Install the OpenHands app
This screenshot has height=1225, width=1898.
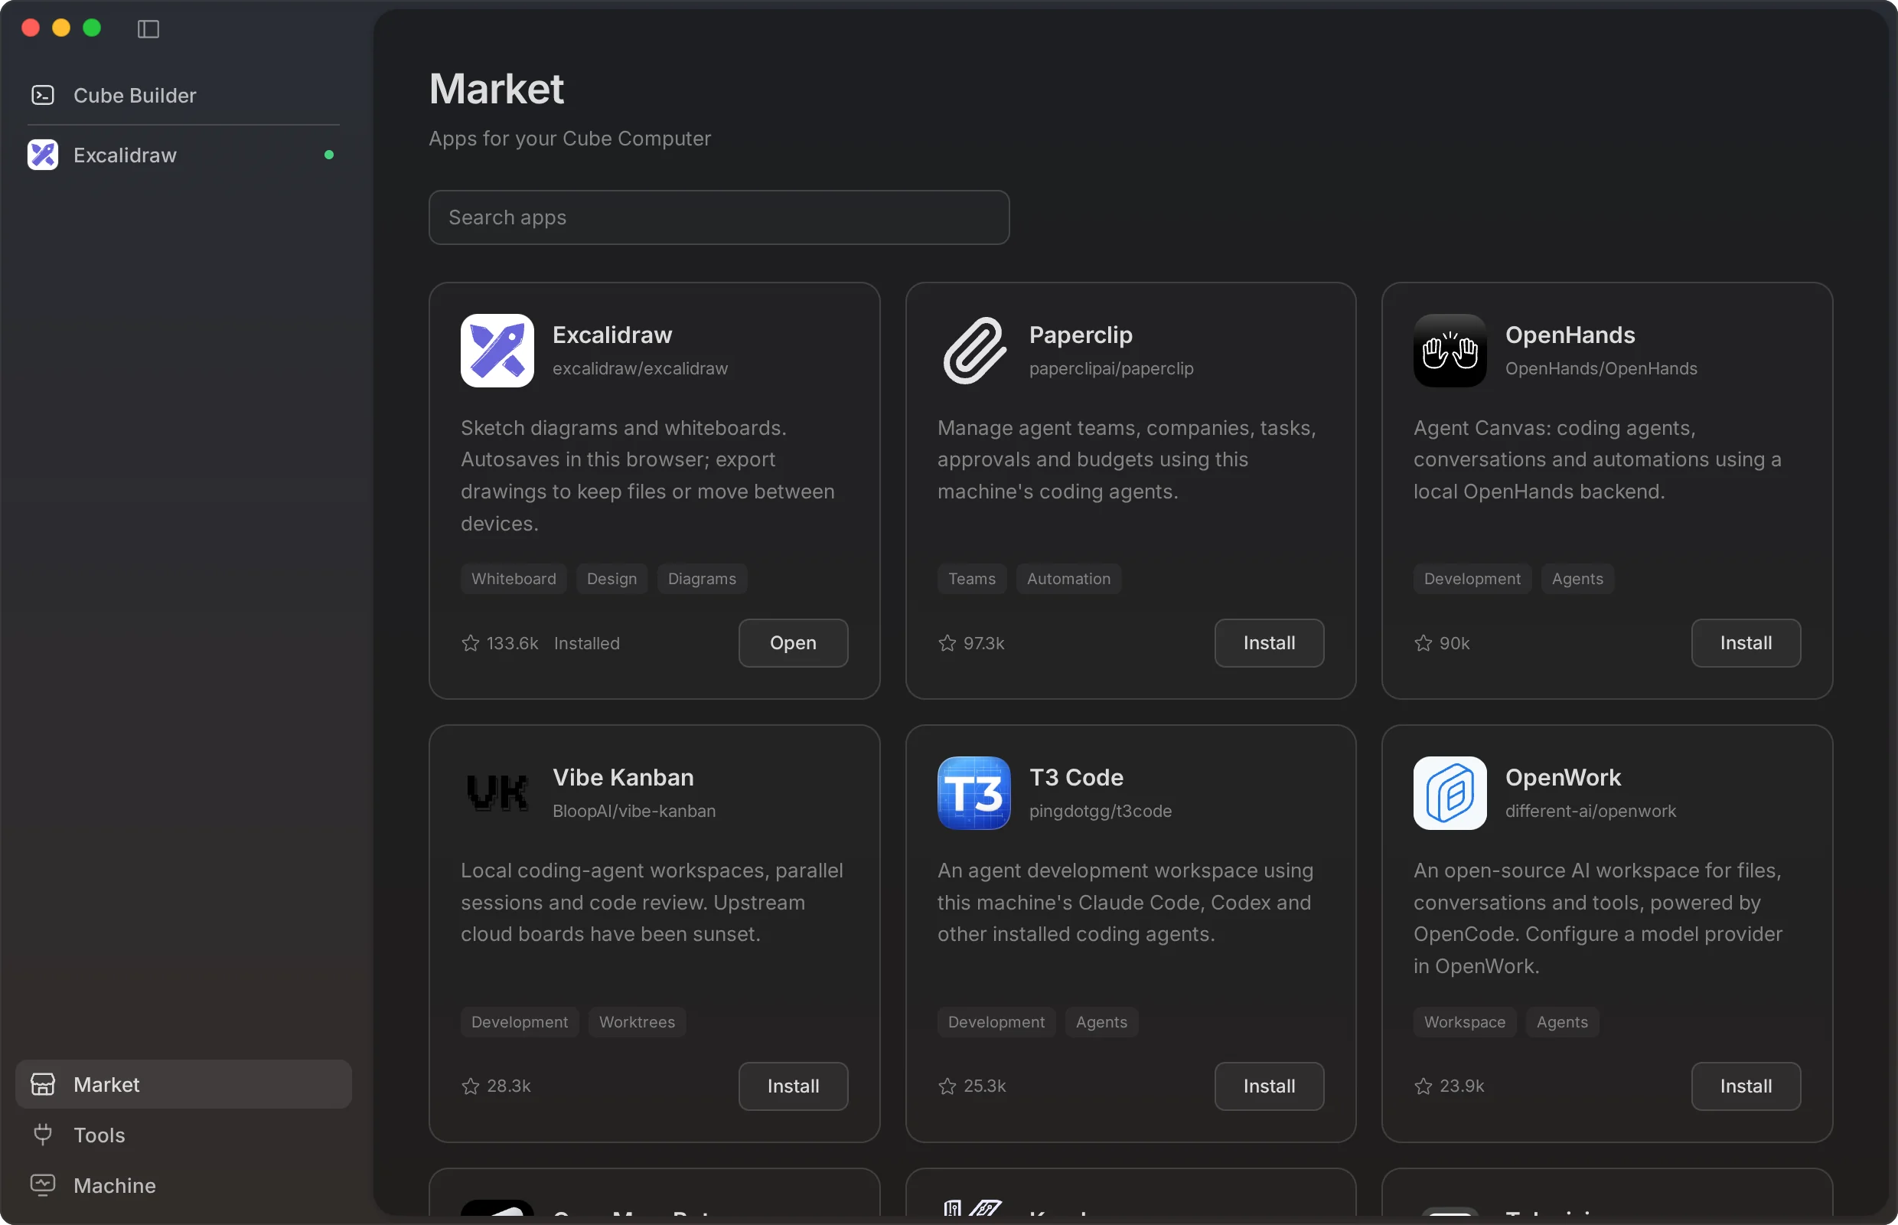(1746, 642)
